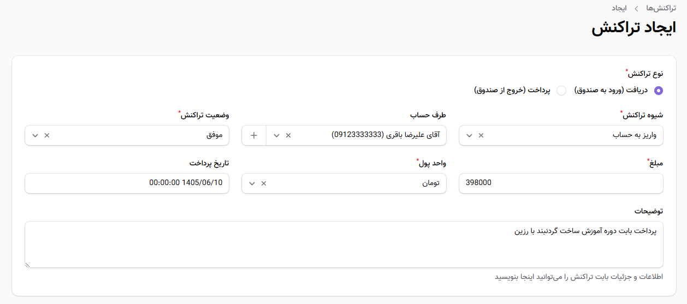This screenshot has width=687, height=304.
Task: Click the توضیحات label
Action: 649,211
